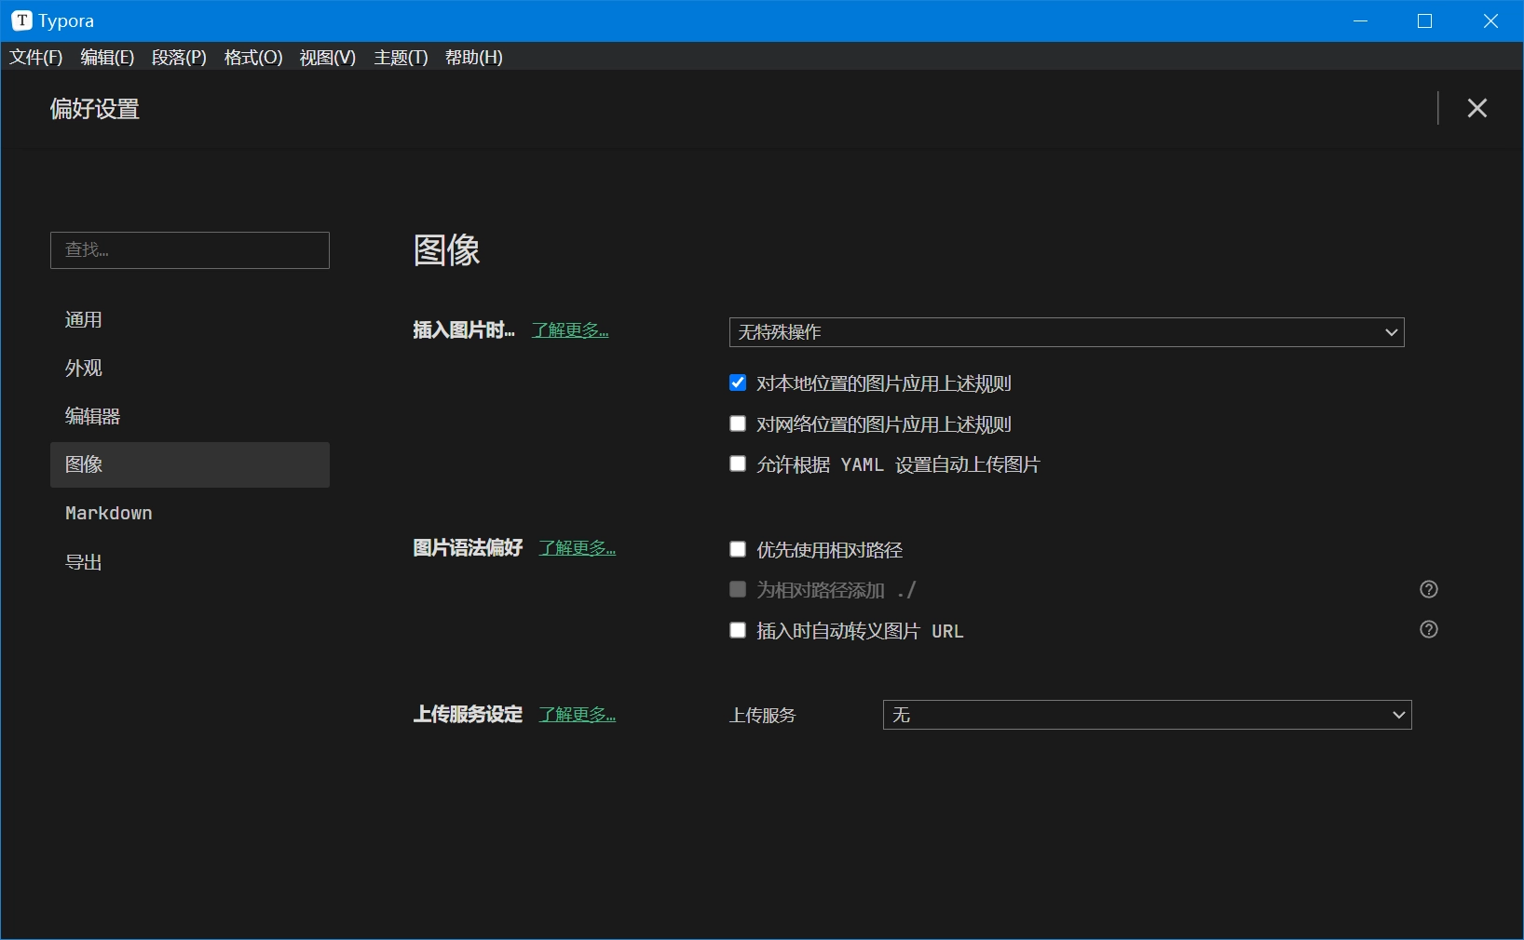Open the 格式(O) menu
1524x940 pixels.
click(x=253, y=57)
